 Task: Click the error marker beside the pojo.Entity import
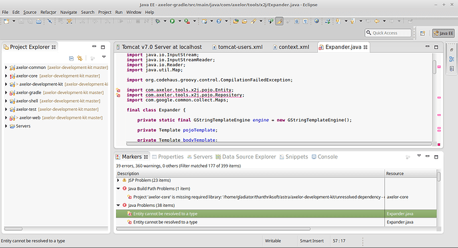coord(118,90)
